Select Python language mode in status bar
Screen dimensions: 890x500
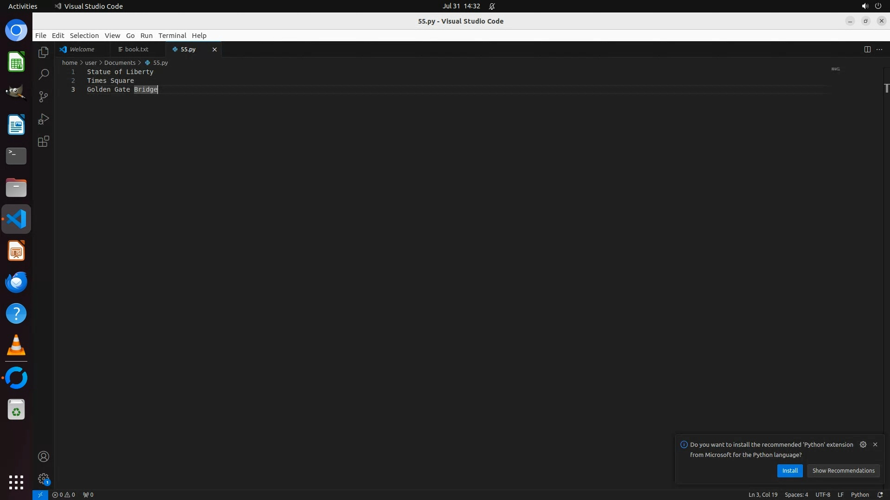coord(859,494)
